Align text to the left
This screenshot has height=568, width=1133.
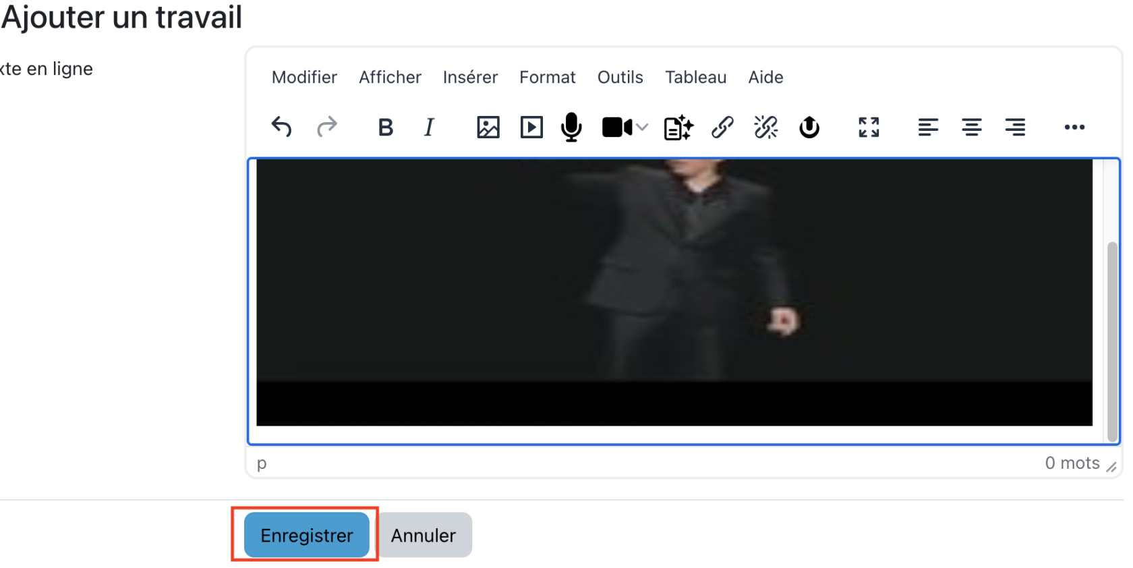click(928, 127)
